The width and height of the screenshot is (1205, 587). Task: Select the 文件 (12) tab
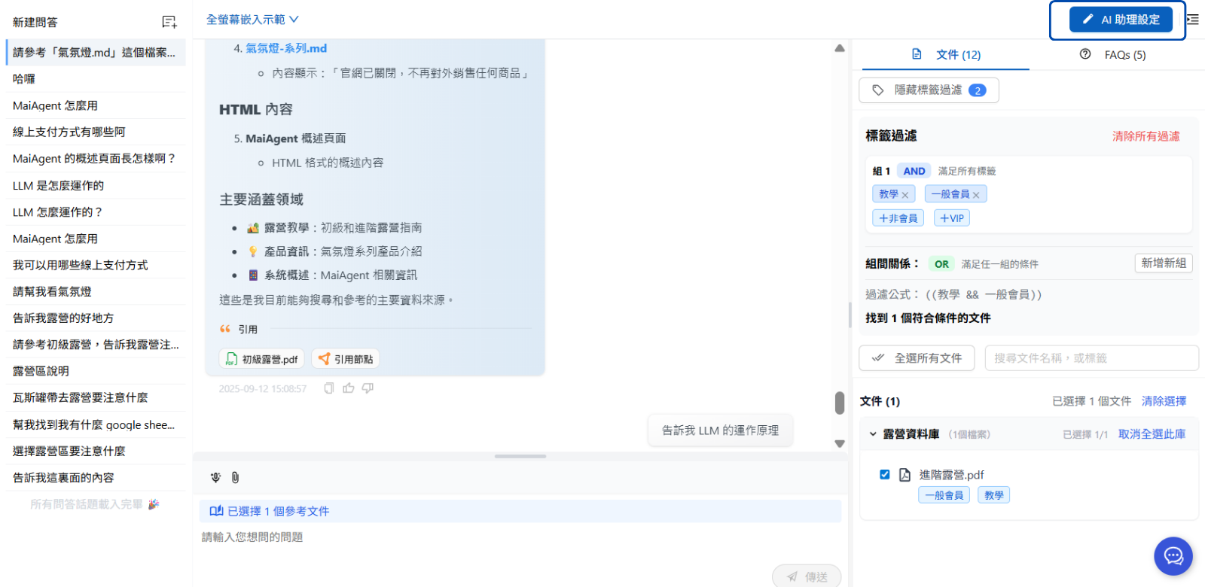pyautogui.click(x=946, y=55)
